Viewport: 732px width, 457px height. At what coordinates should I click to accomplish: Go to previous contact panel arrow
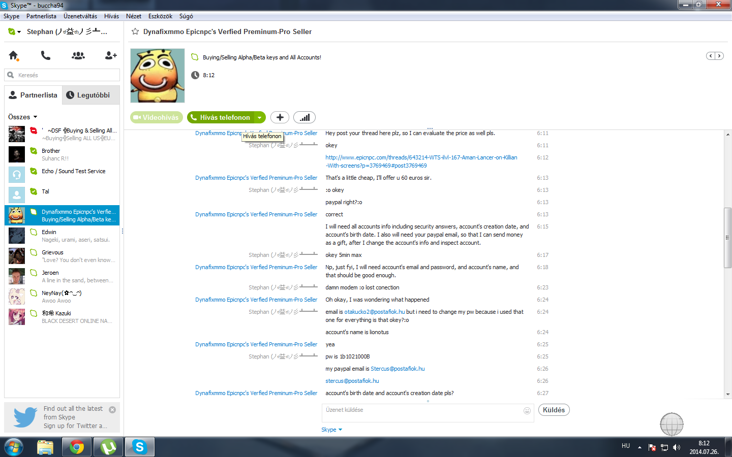(x=711, y=56)
